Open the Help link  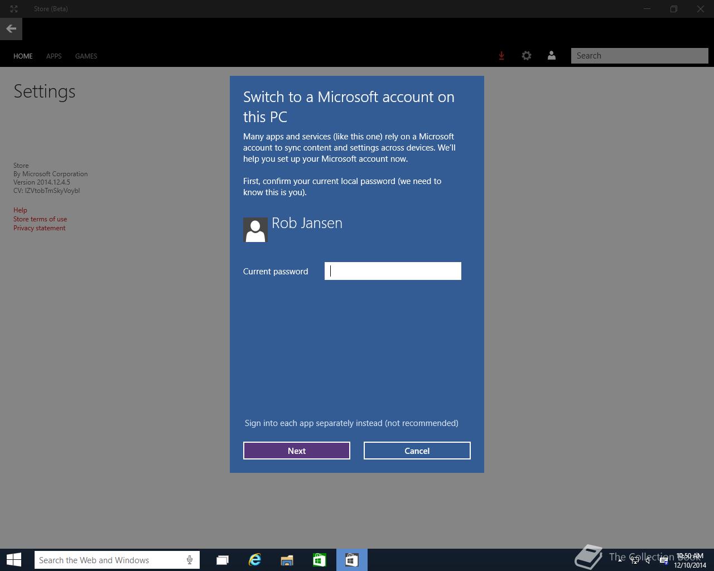pyautogui.click(x=20, y=210)
